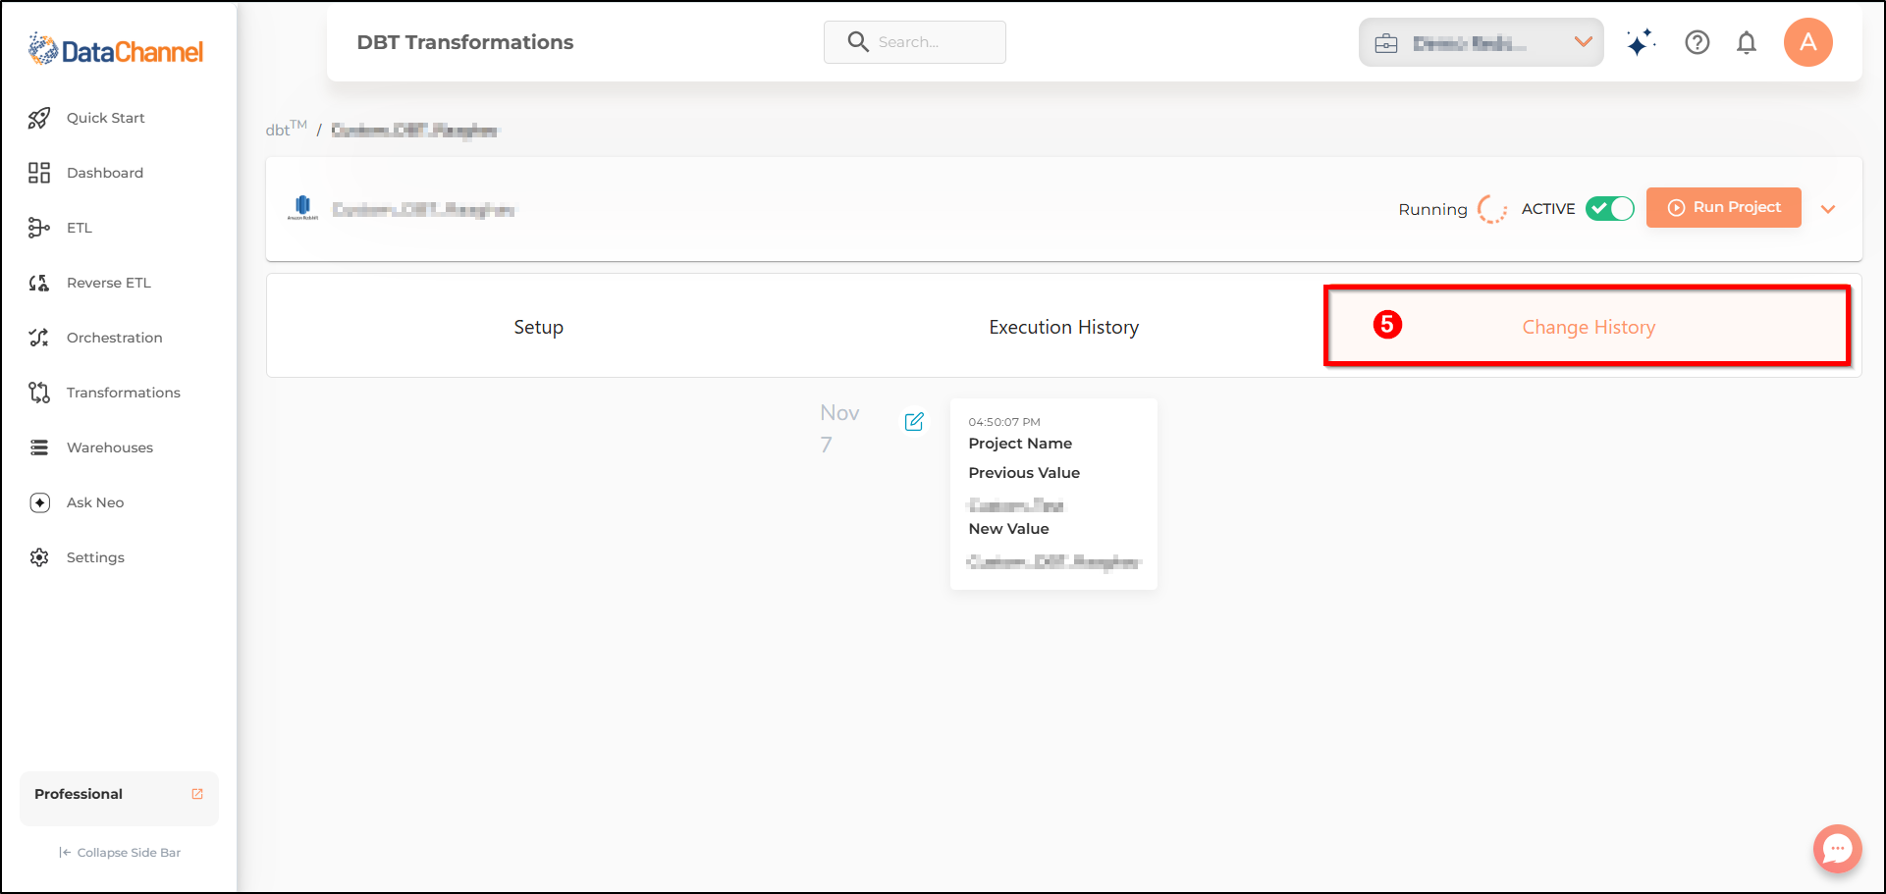The width and height of the screenshot is (1886, 894).
Task: Click the Dashboard grid icon
Action: click(x=39, y=173)
